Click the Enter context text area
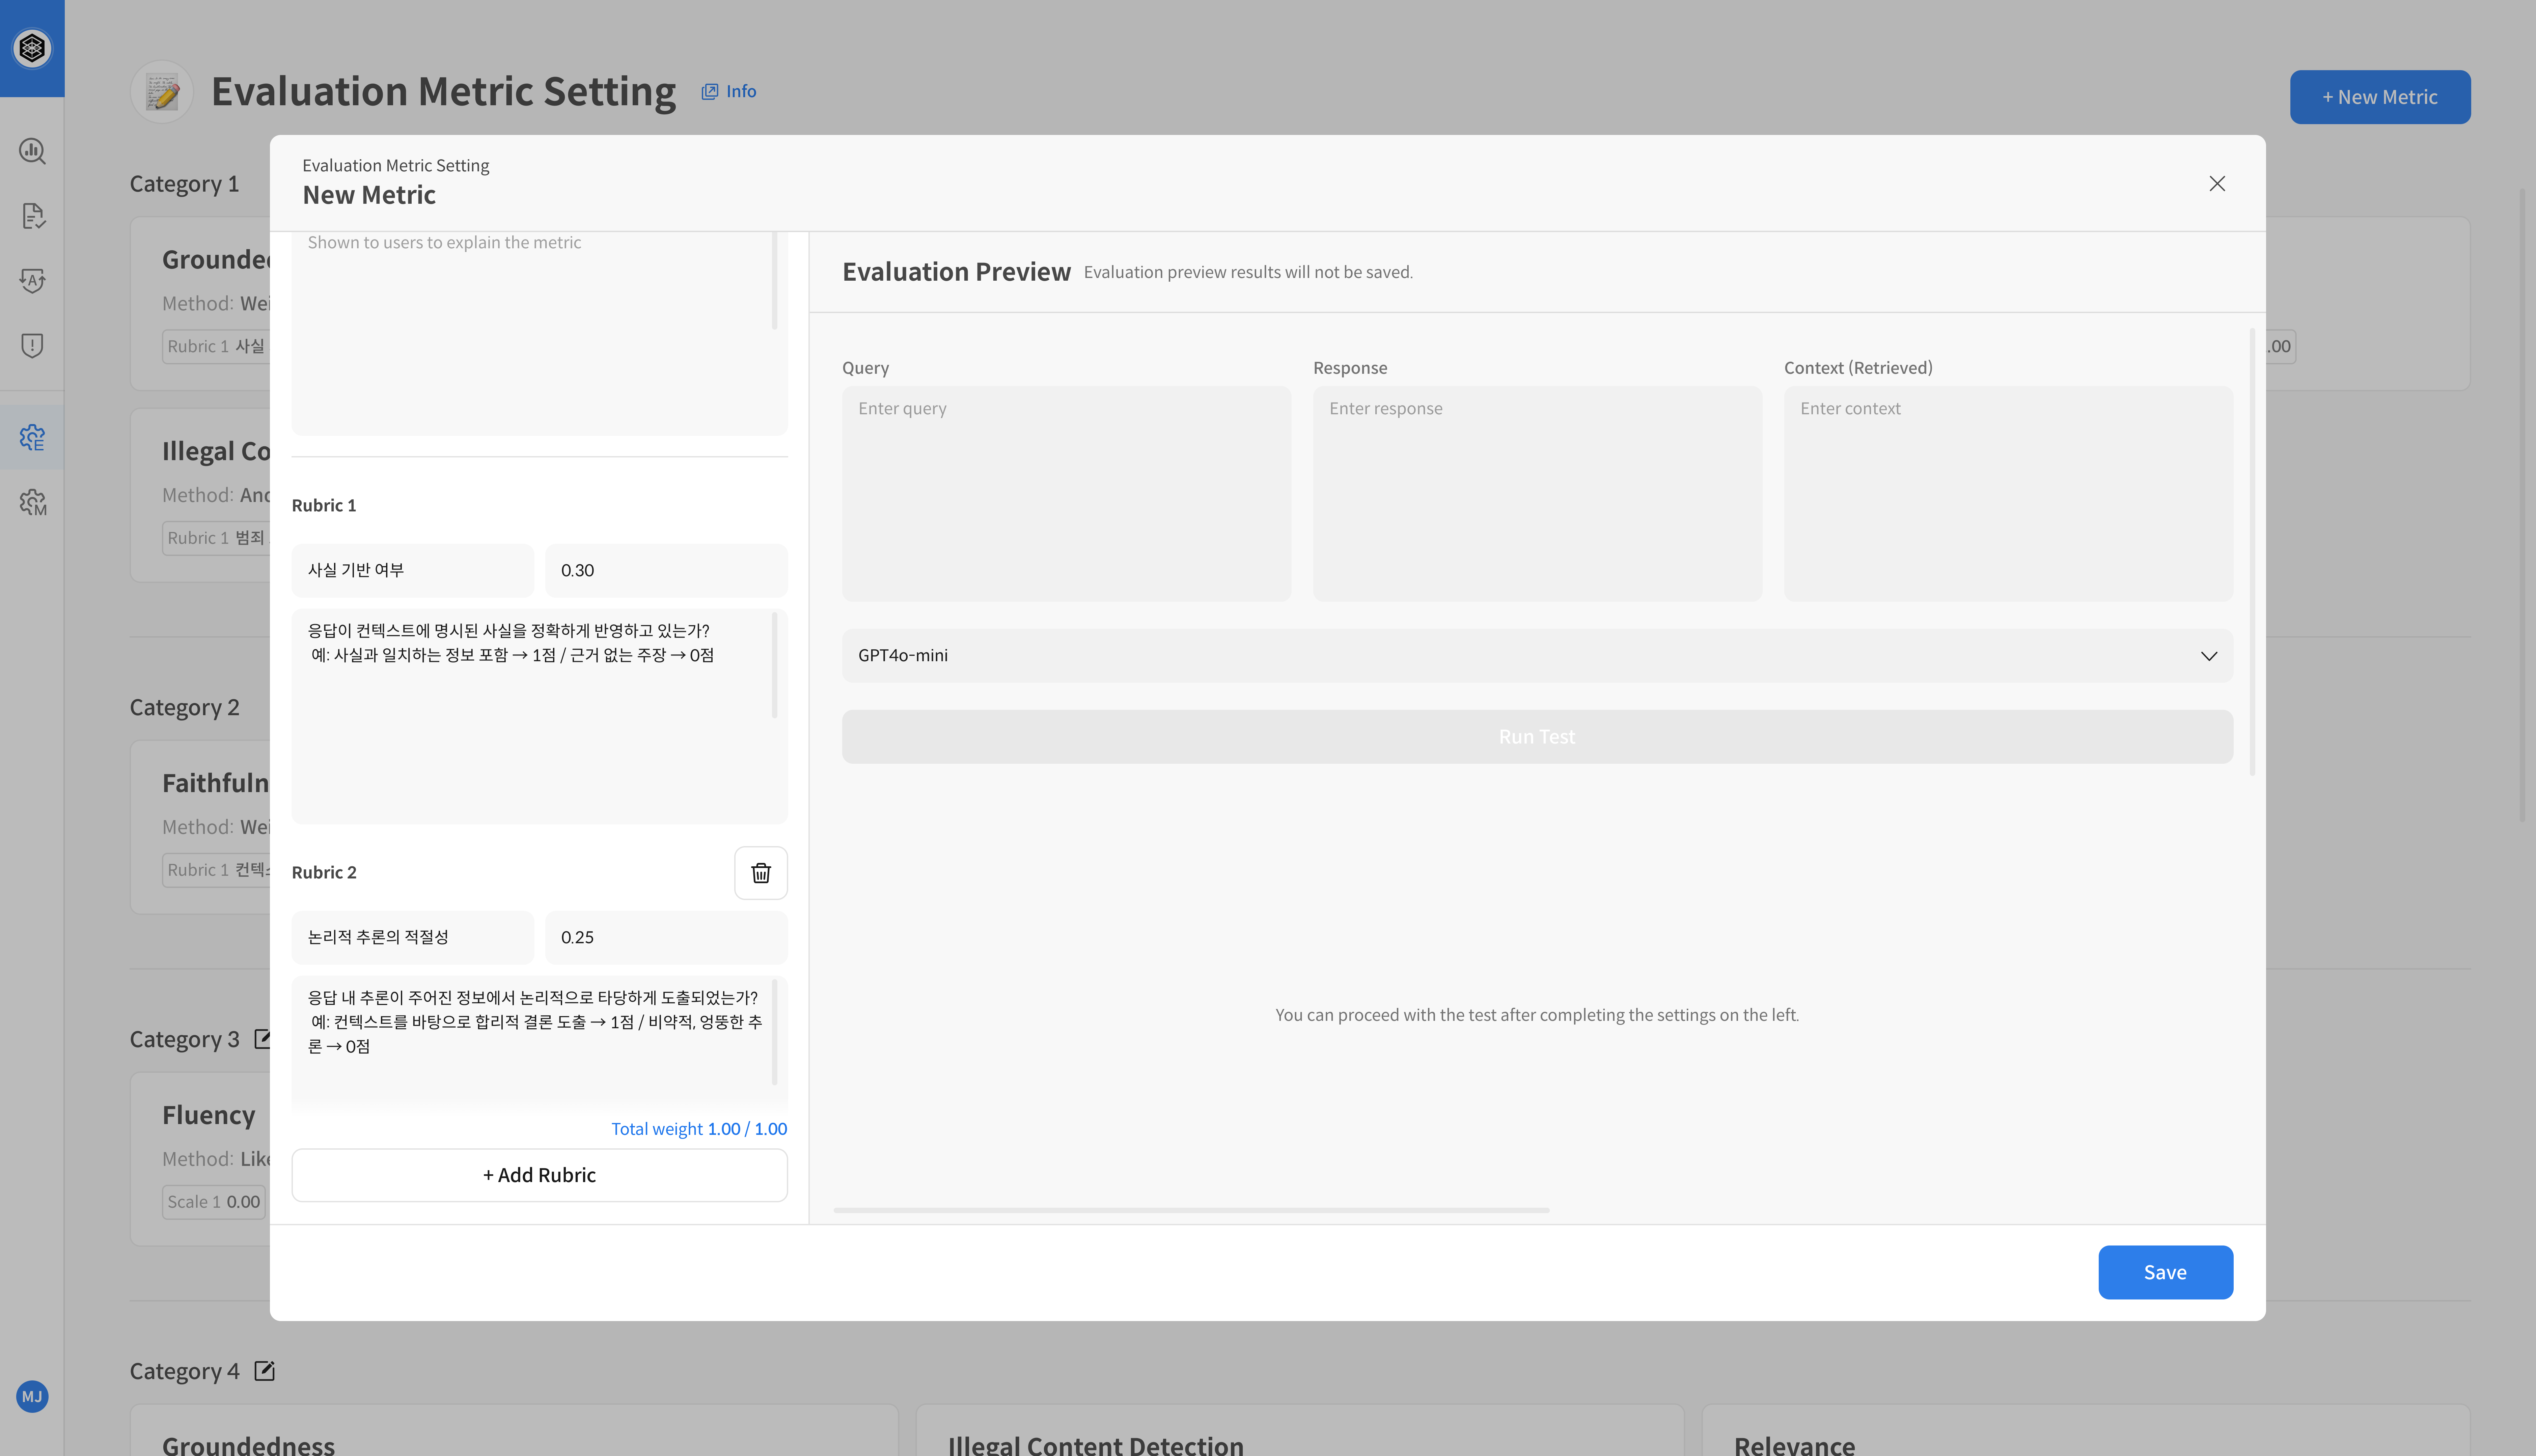The height and width of the screenshot is (1456, 2536). (2008, 494)
